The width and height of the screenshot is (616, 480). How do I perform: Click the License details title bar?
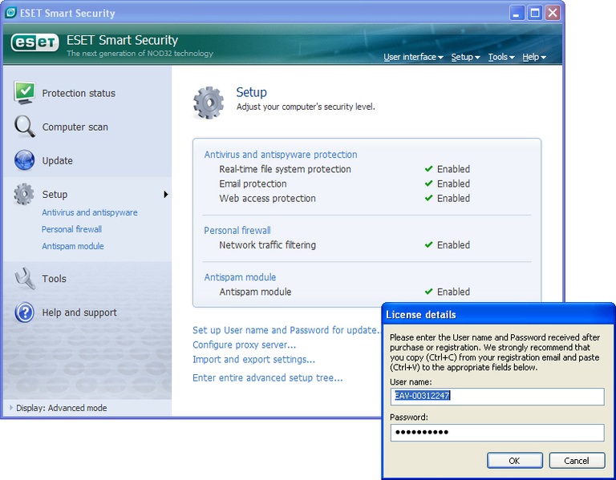(498, 314)
